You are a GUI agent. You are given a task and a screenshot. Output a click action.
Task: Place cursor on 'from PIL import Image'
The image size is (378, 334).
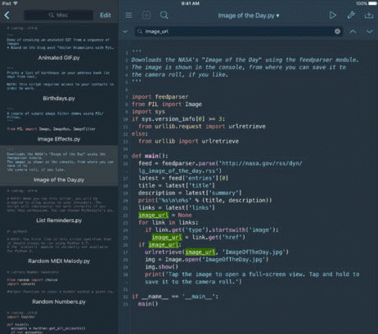[167, 105]
